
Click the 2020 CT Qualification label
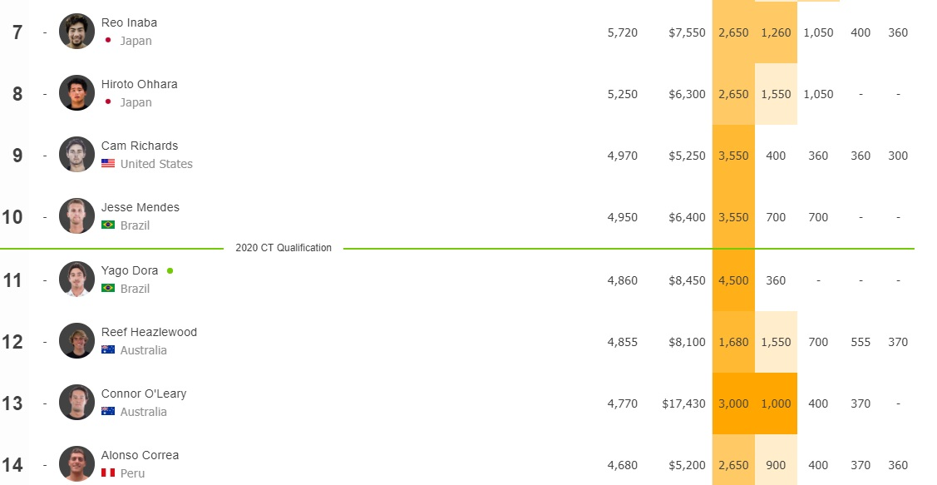click(x=284, y=248)
